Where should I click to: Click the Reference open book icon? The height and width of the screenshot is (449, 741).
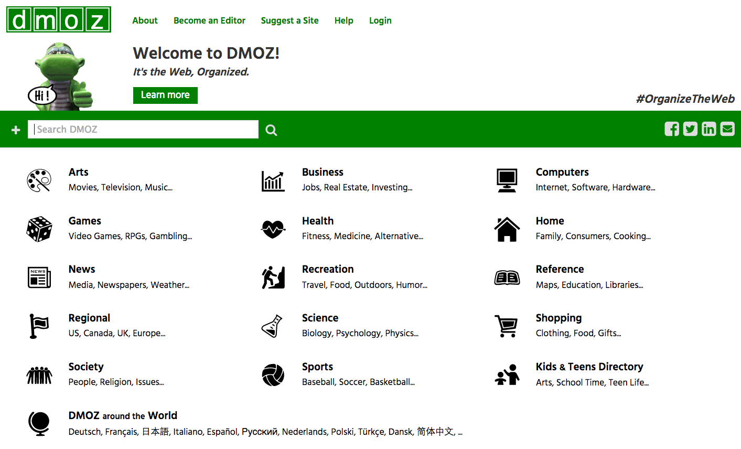(x=507, y=277)
